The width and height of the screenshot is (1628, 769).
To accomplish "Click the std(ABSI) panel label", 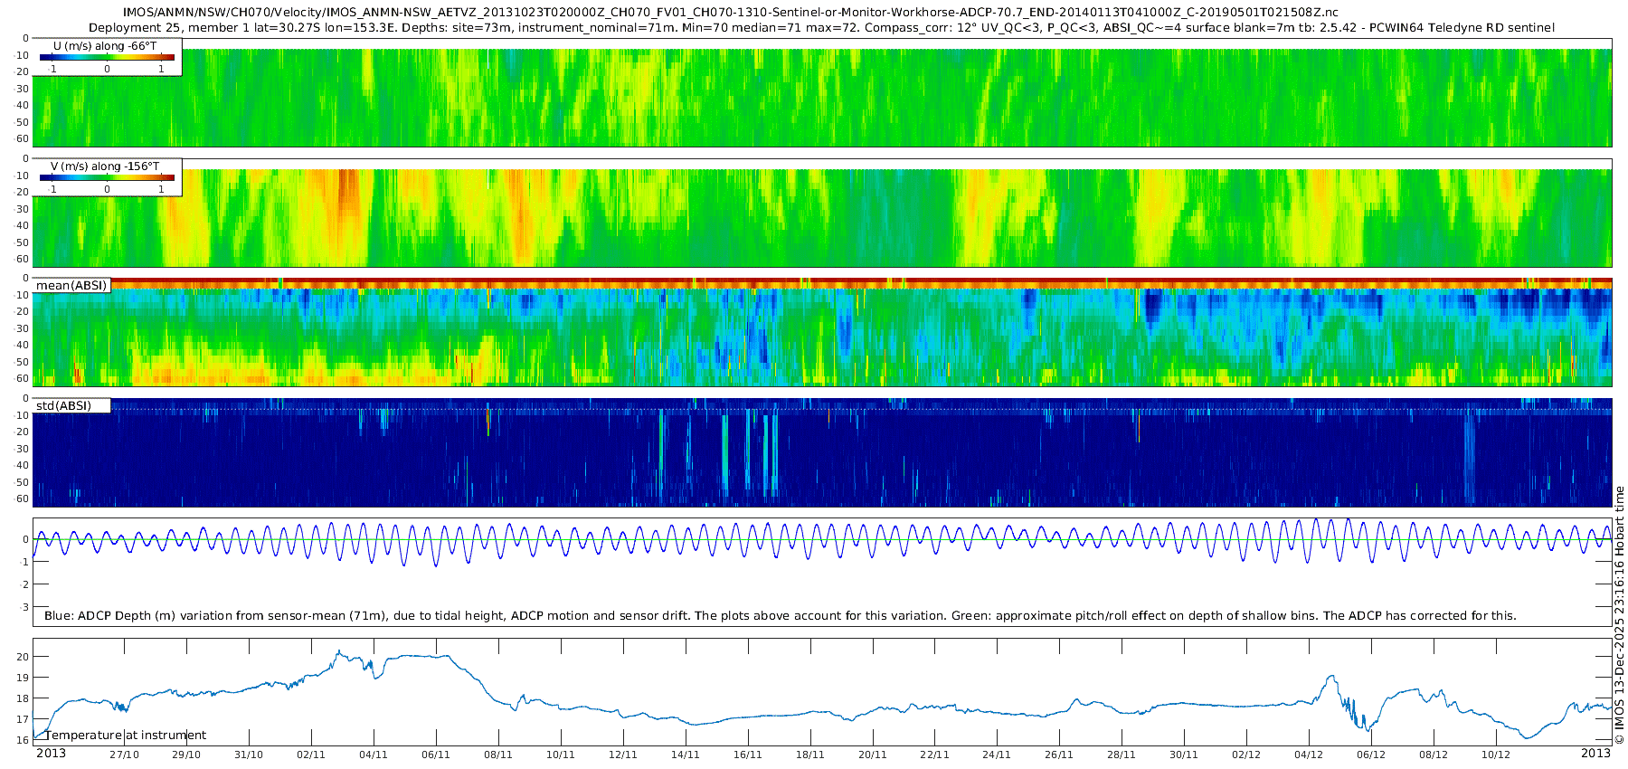I will coord(64,405).
